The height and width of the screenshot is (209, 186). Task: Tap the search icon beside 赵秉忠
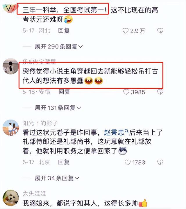tap(126, 131)
